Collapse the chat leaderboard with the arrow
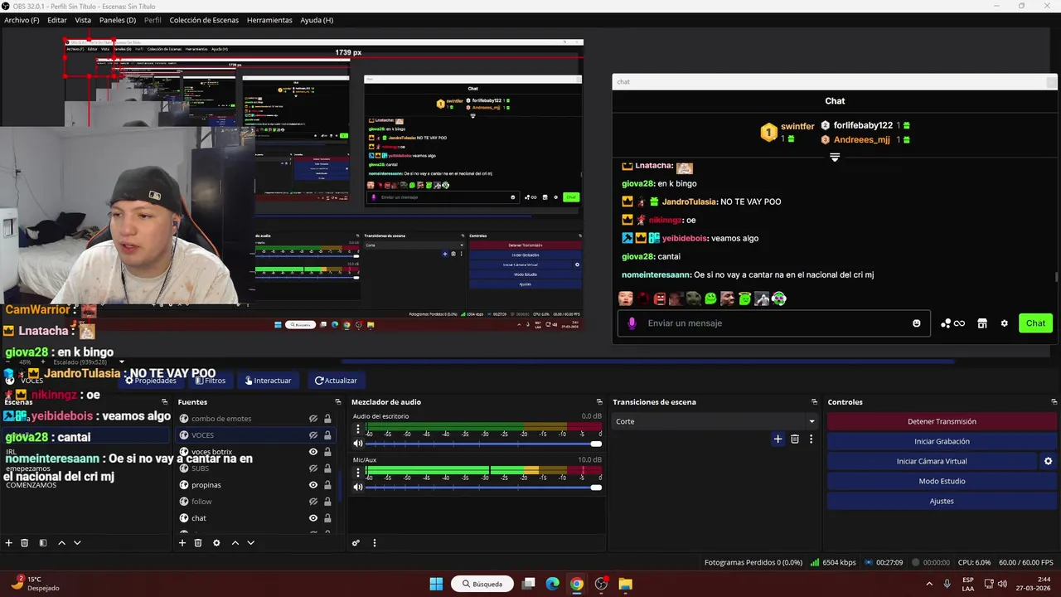Viewport: 1061px width, 597px height. coord(835,157)
